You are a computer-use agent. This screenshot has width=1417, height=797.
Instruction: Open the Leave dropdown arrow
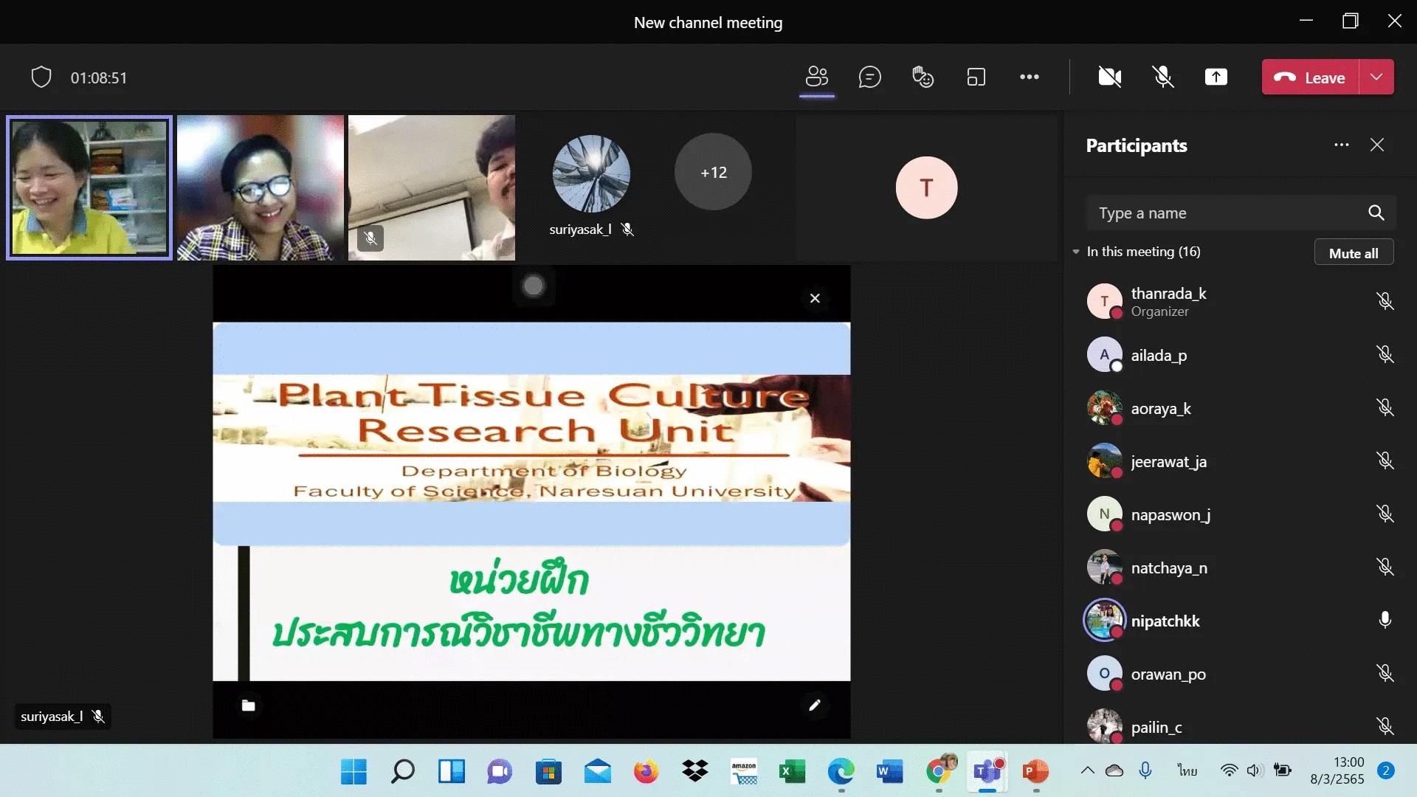(1376, 77)
